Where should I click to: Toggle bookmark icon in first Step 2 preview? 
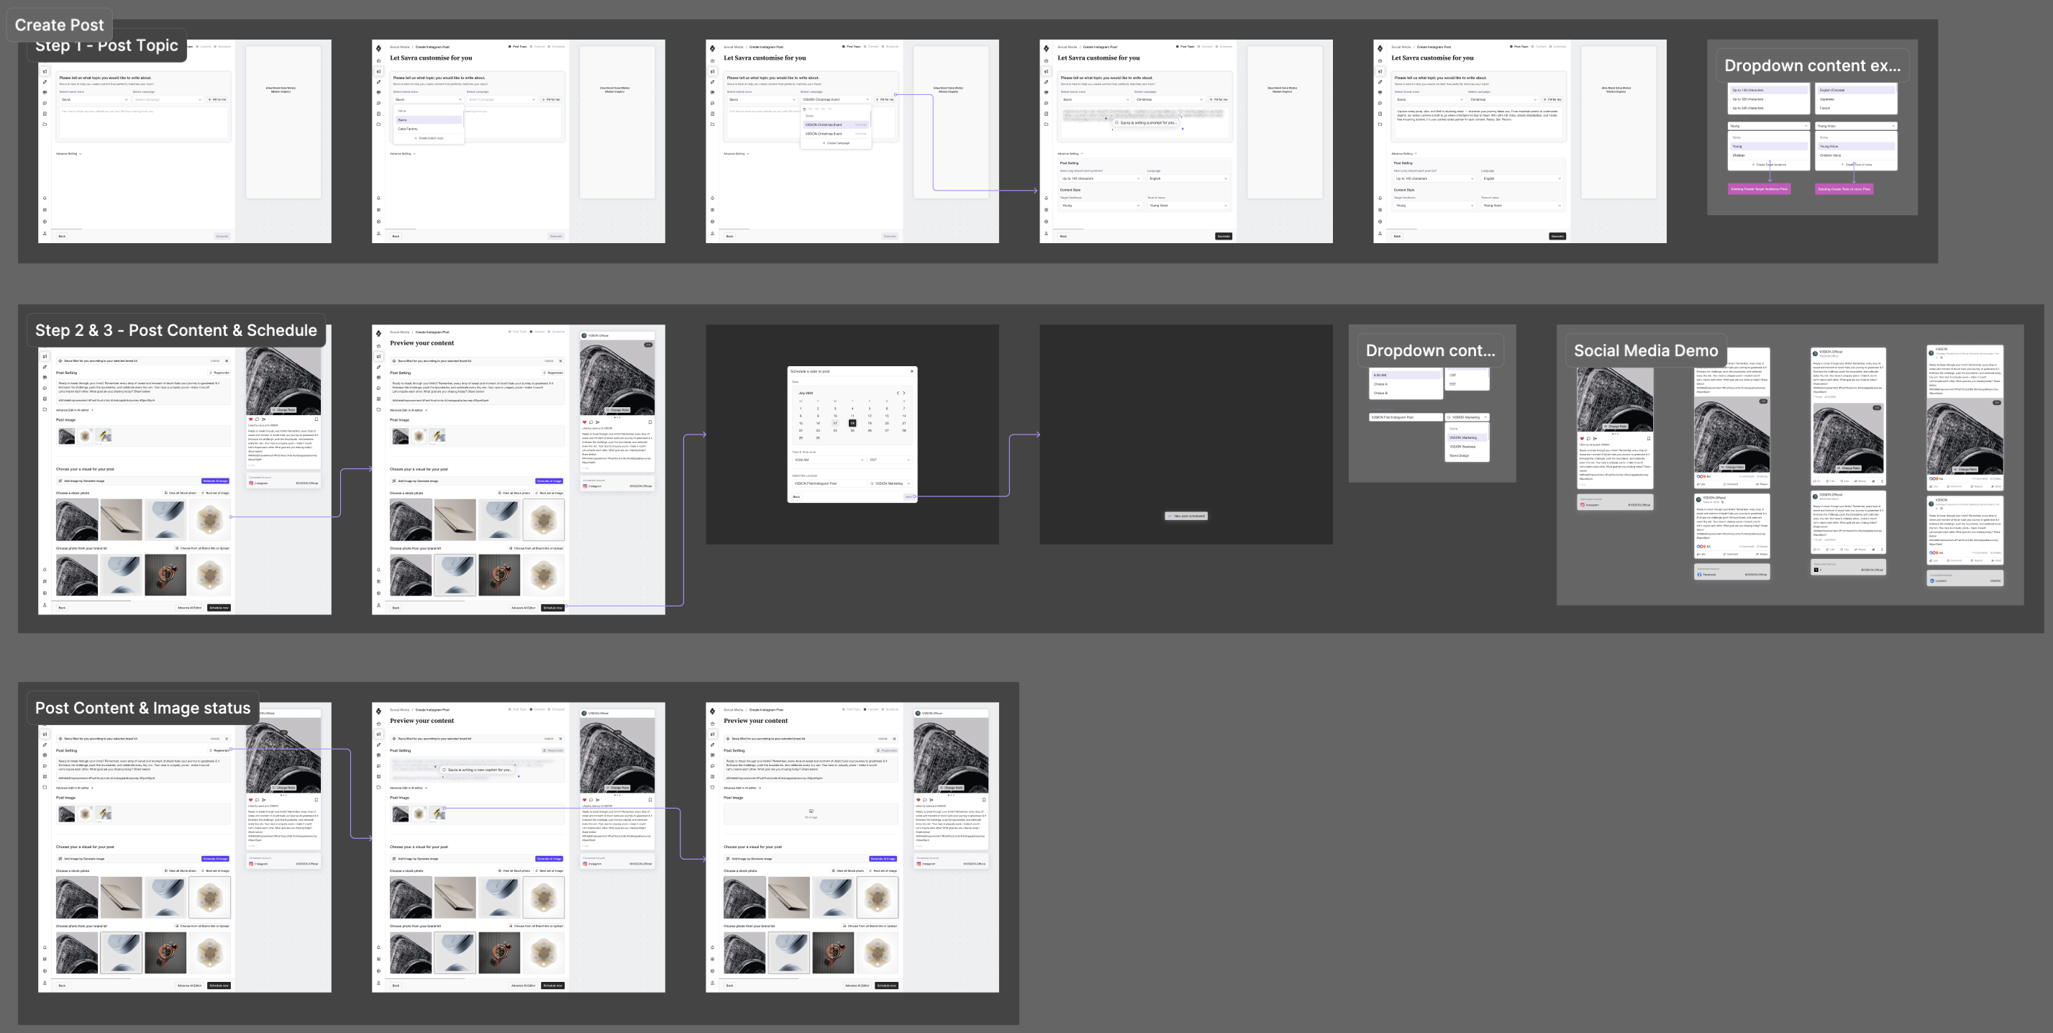(317, 419)
